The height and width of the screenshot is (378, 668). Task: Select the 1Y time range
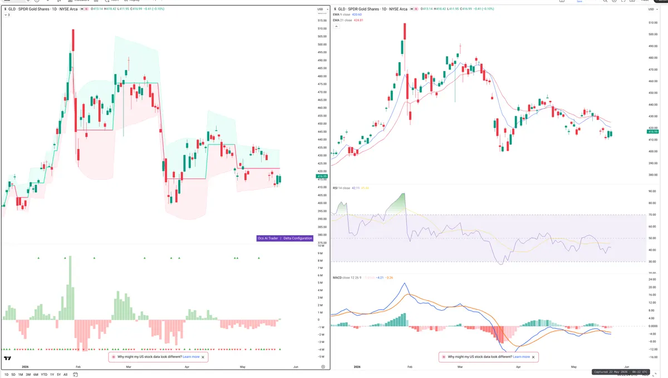pyautogui.click(x=52, y=375)
